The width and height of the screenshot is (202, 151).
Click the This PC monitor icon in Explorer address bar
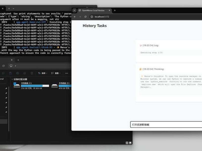point(11,66)
